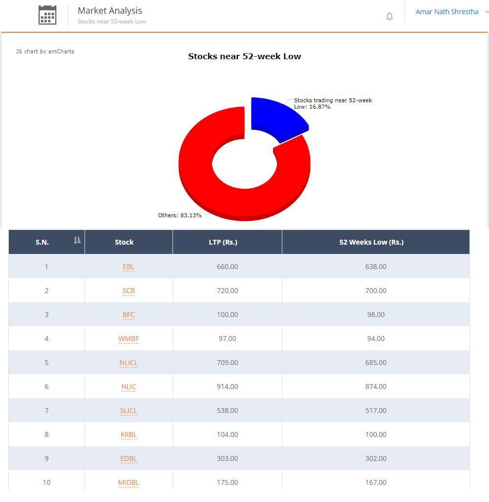Open the JS chart by amCharts link
The image size is (489, 502).
(45, 51)
